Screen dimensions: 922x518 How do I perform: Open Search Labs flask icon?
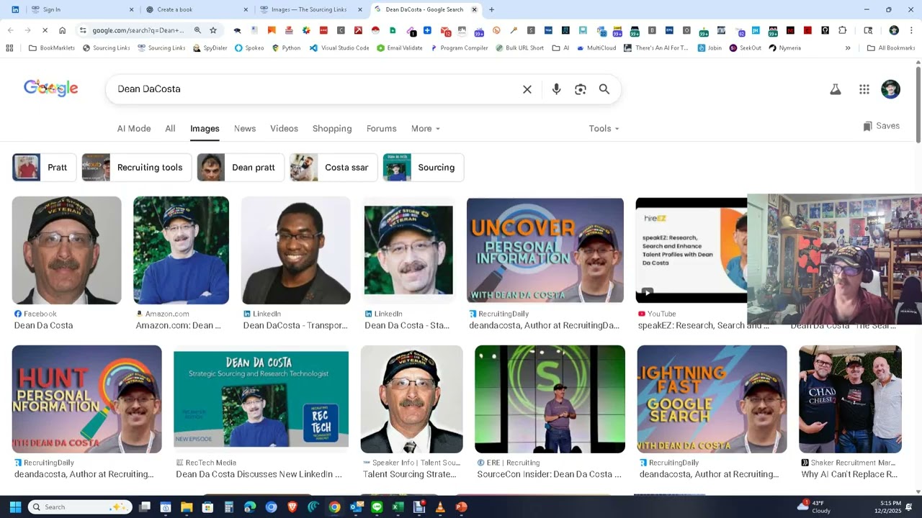[x=836, y=89]
